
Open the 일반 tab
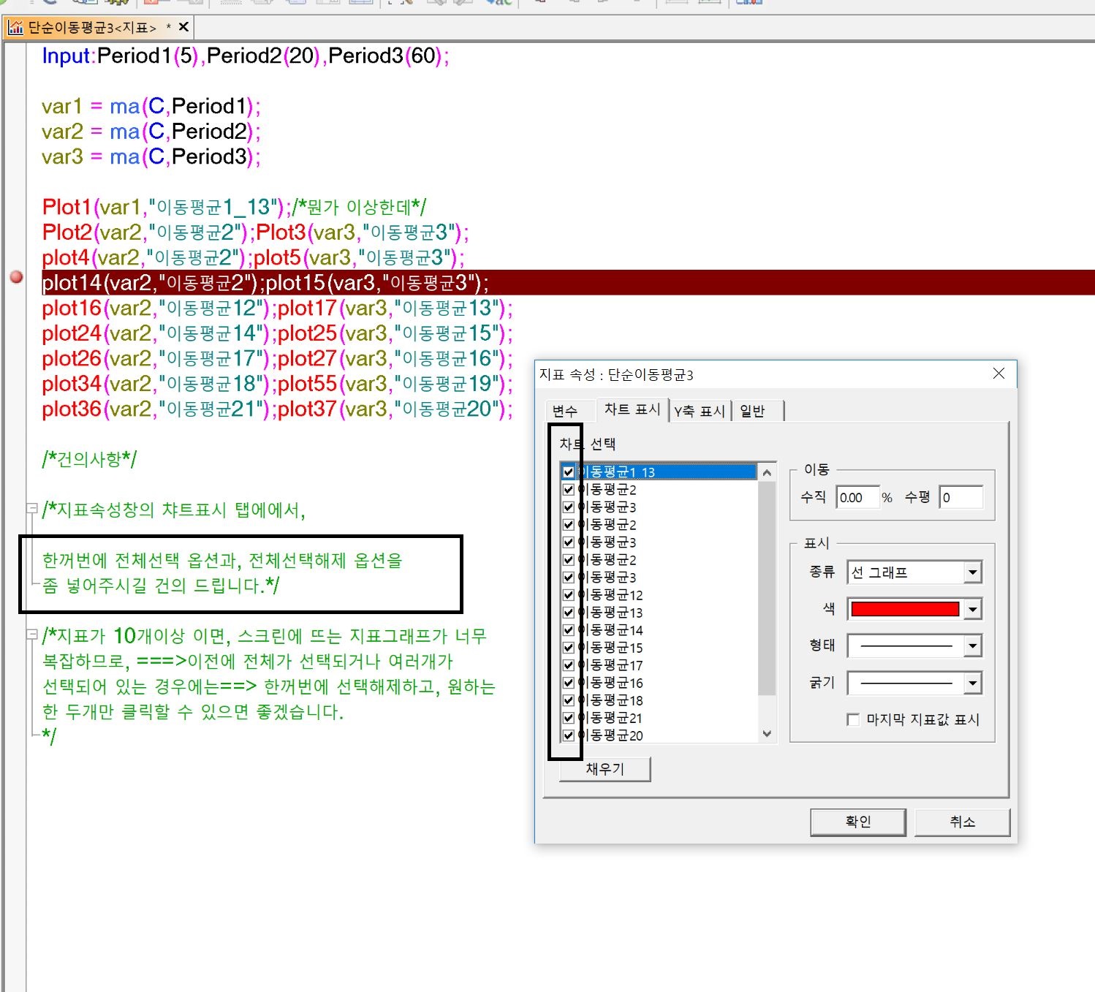[x=752, y=411]
